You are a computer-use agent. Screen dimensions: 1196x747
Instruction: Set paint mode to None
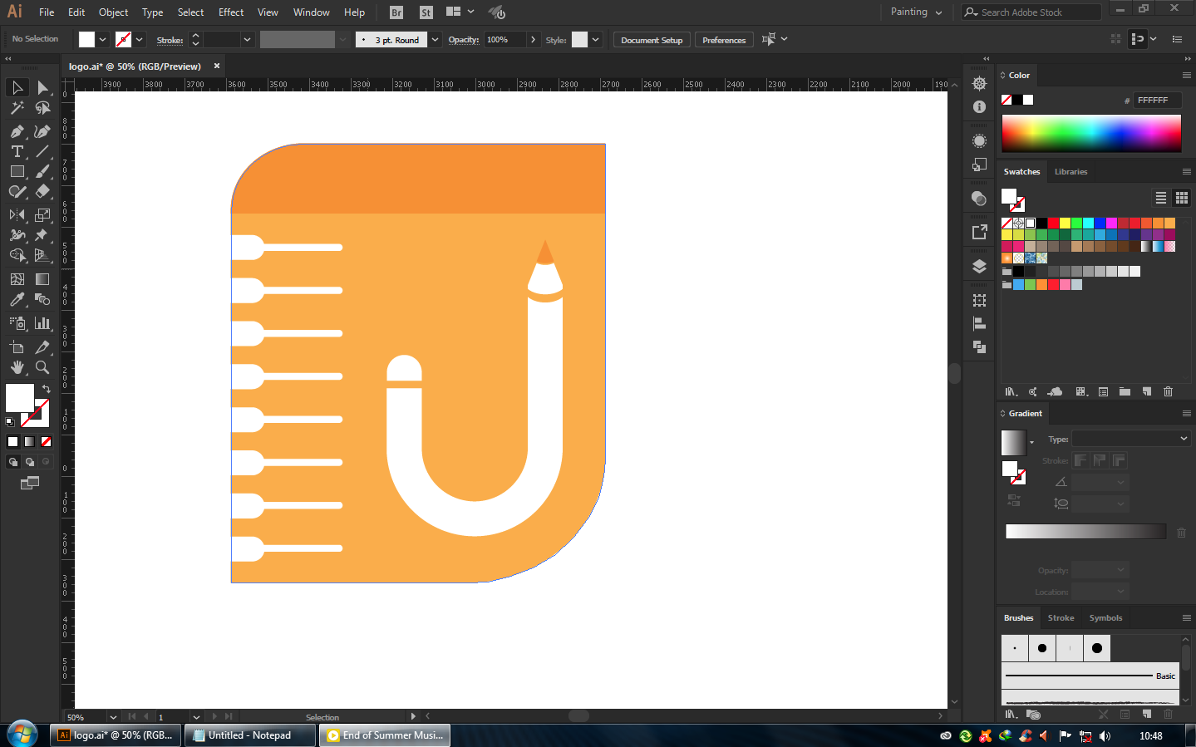click(46, 442)
